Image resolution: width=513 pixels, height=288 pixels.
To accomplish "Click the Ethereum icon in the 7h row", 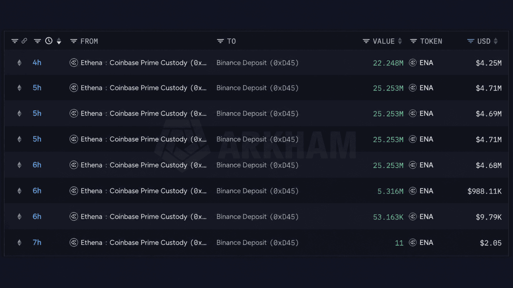I will tap(19, 242).
